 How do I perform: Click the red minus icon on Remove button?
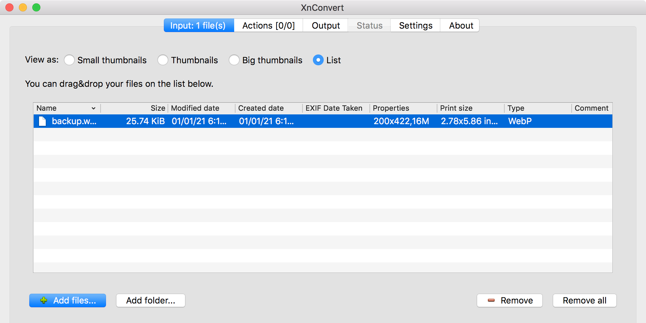(491, 300)
